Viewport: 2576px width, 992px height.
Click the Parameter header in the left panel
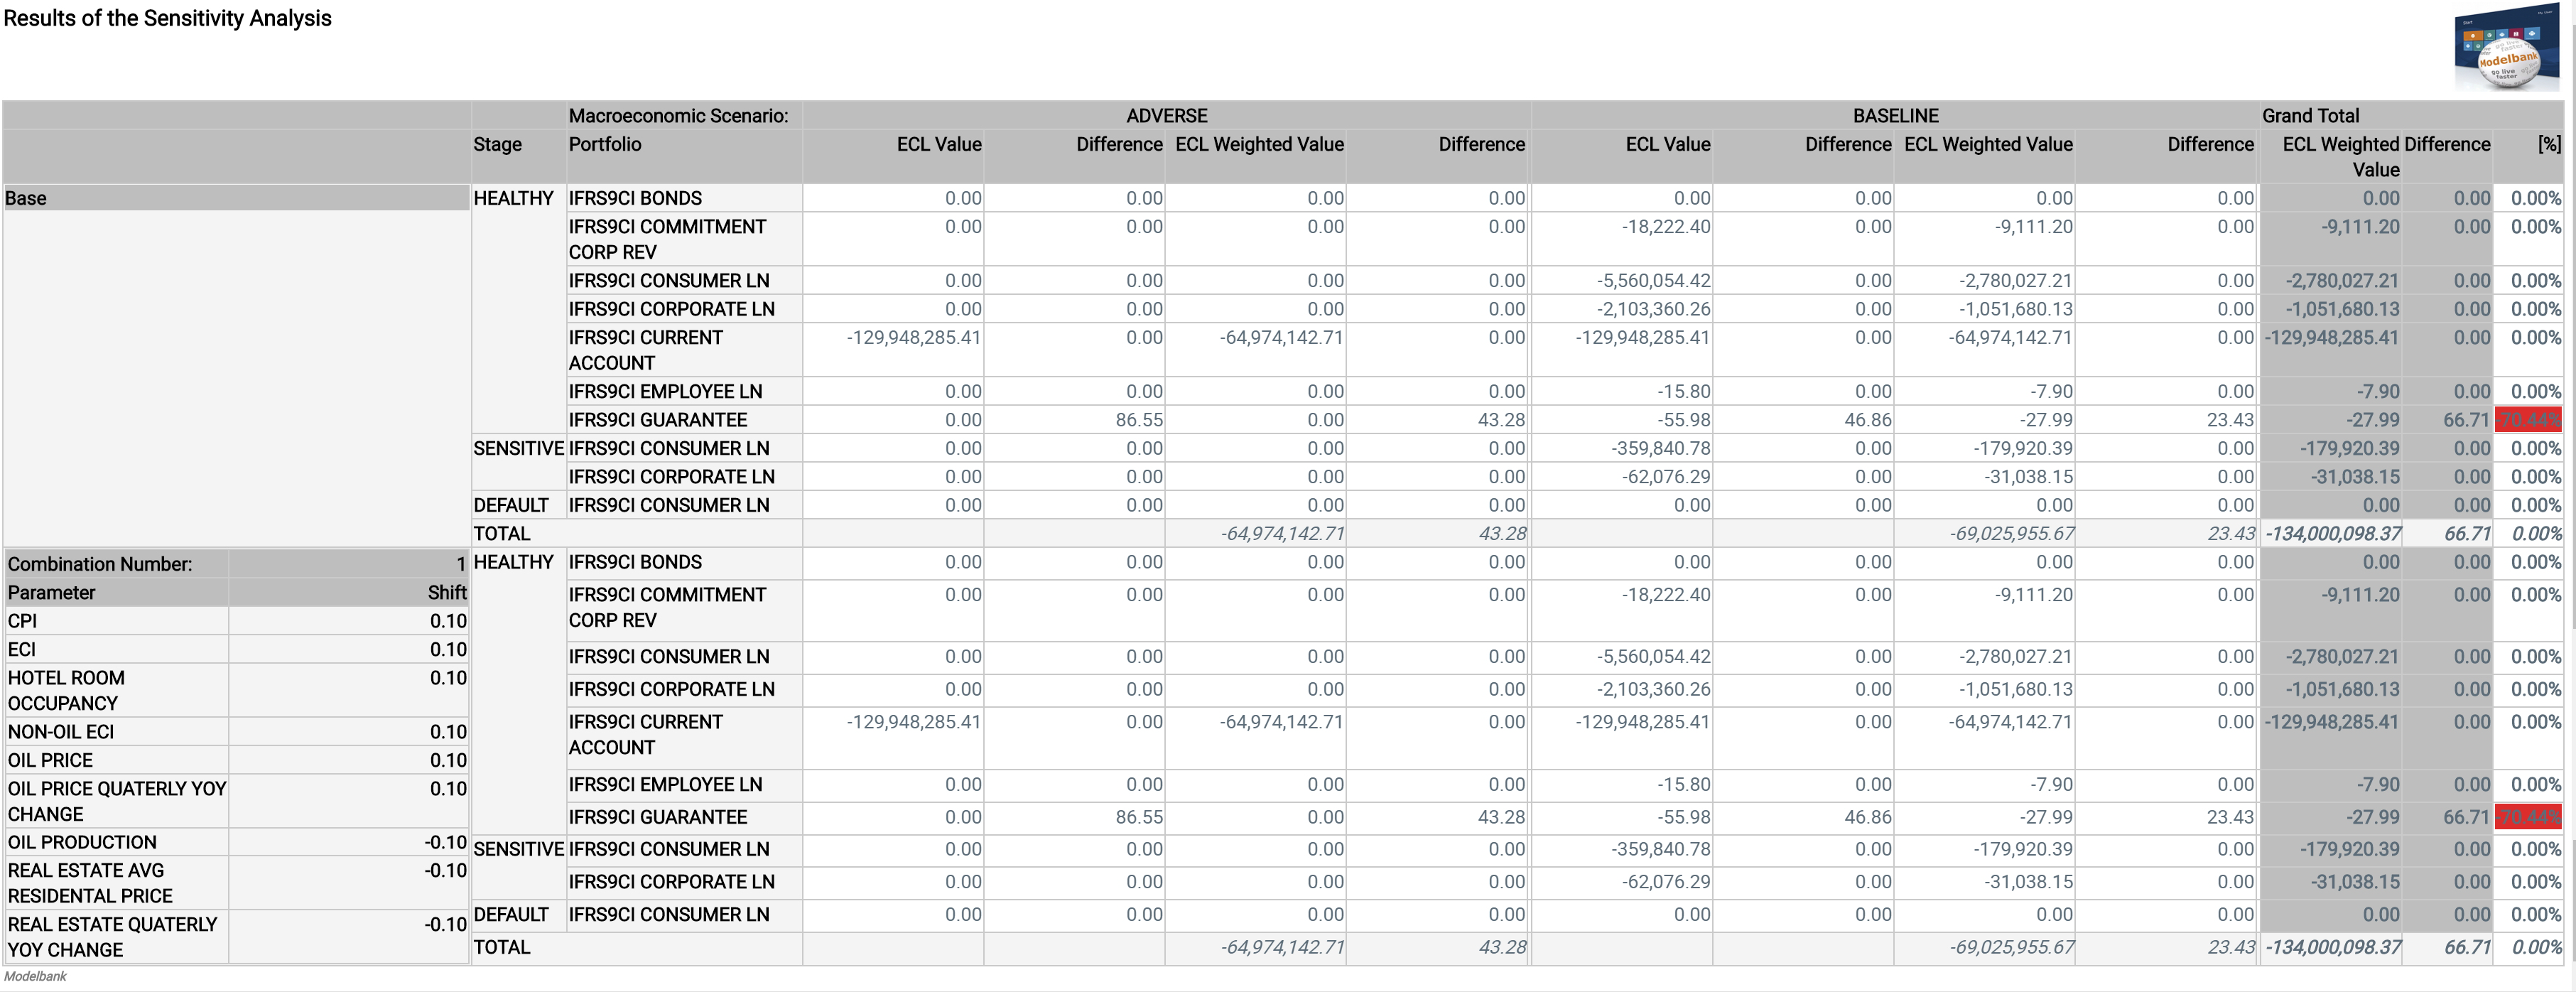(52, 592)
